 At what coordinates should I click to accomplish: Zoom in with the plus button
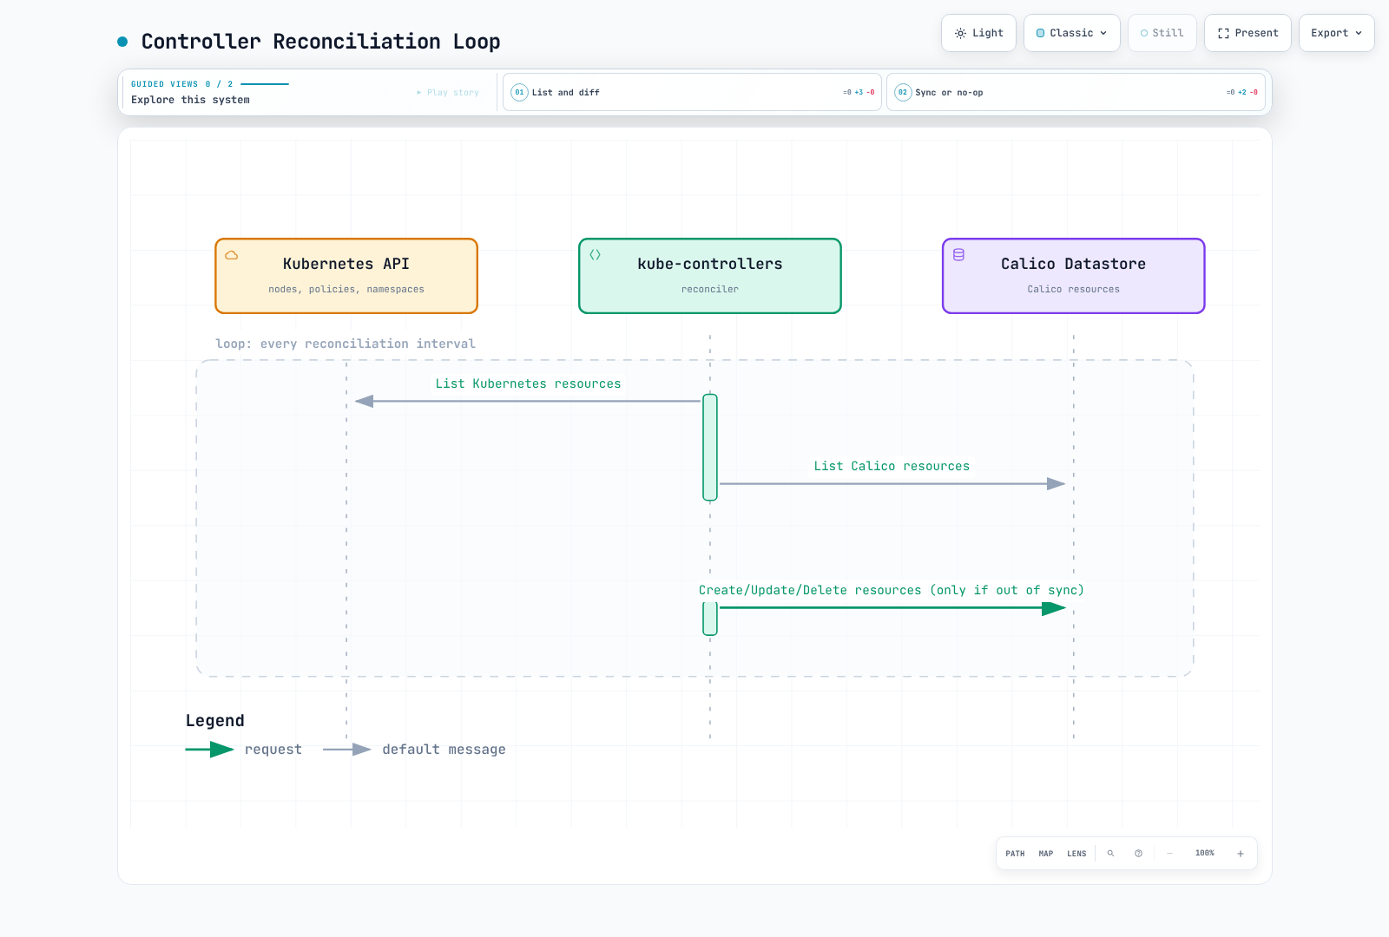point(1241,854)
